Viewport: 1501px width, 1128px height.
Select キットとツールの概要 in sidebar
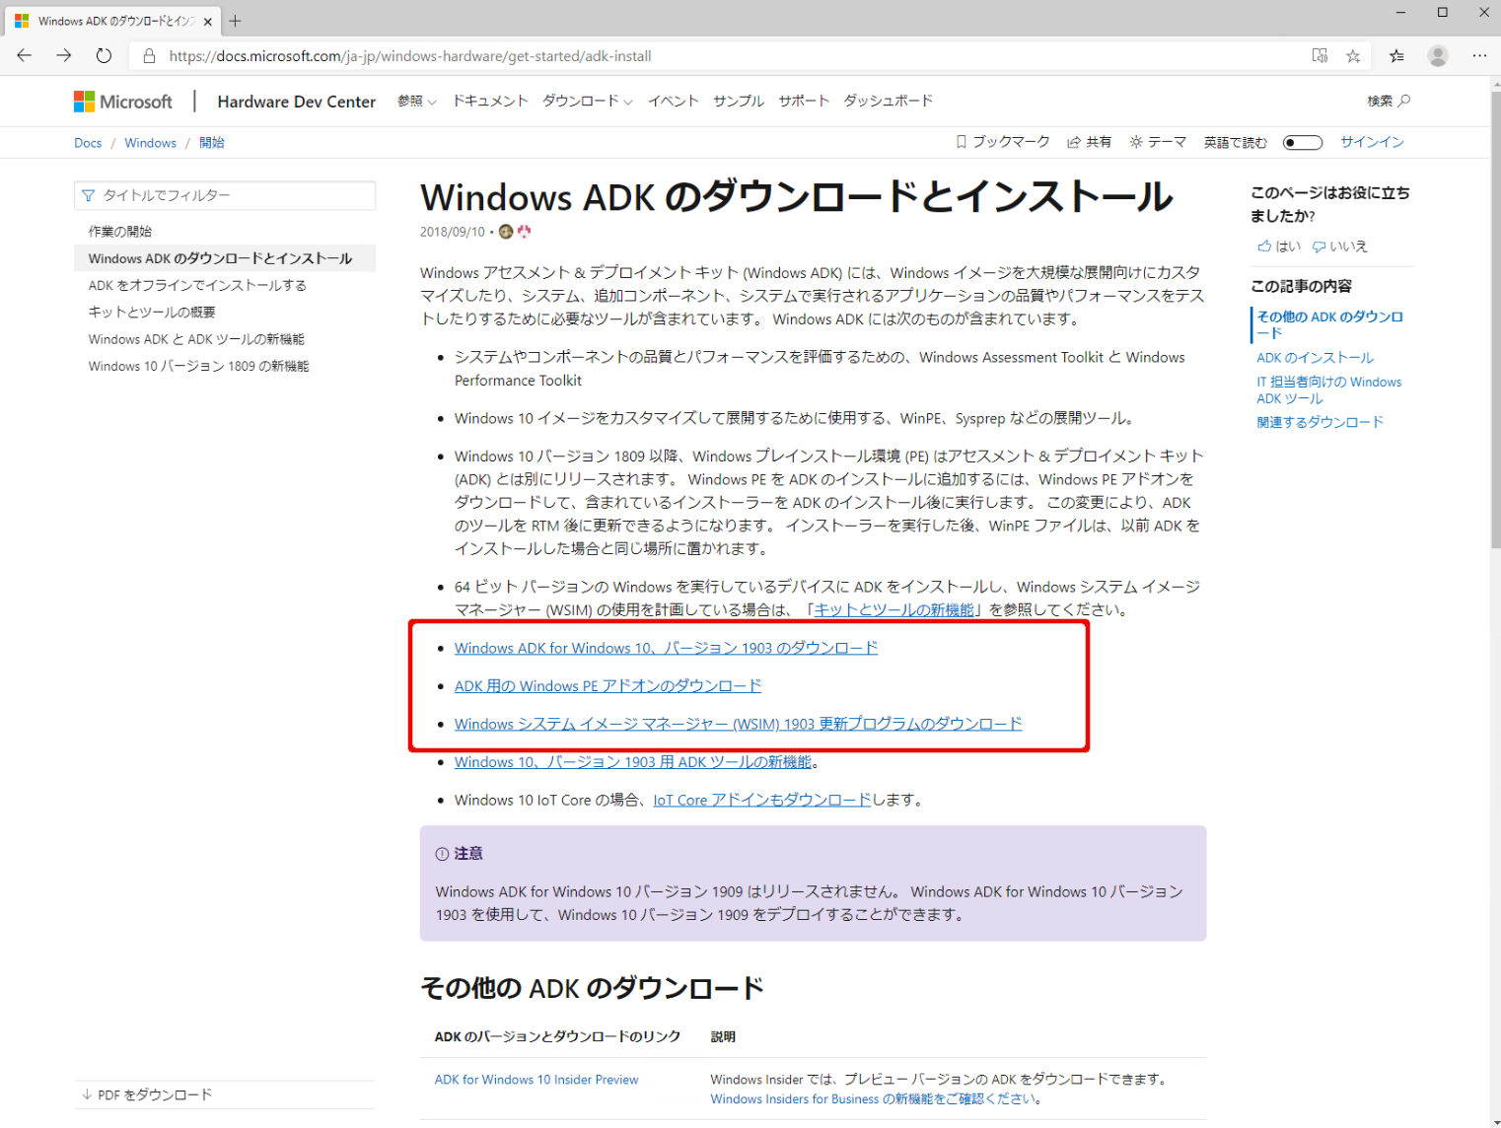[x=152, y=312]
